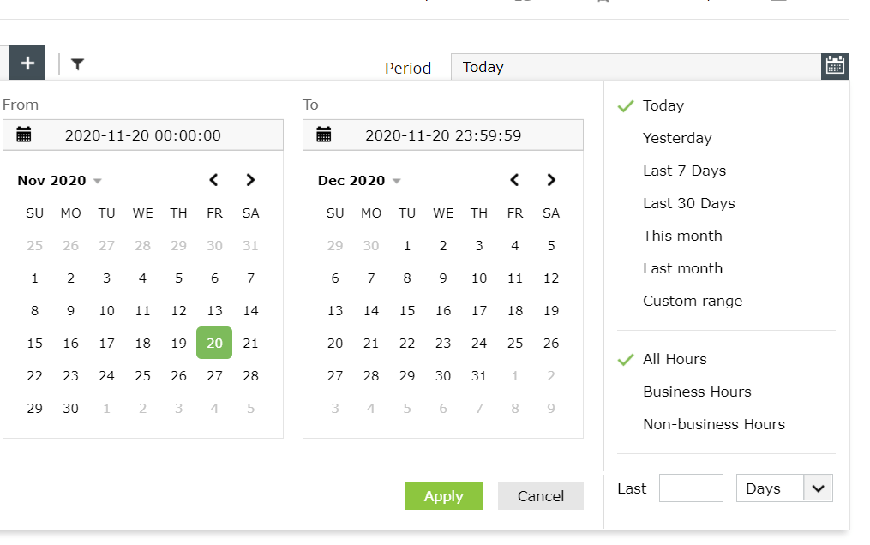Choose Last 7 Days preset
Image resolution: width=870 pixels, height=545 pixels.
[x=684, y=171]
